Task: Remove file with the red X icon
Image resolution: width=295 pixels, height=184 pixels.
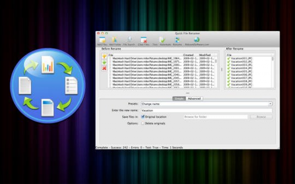Action: 104,68
